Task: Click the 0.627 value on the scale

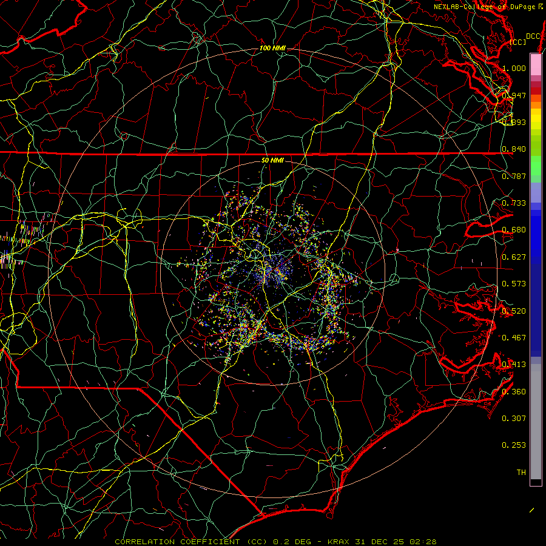Action: pos(514,257)
